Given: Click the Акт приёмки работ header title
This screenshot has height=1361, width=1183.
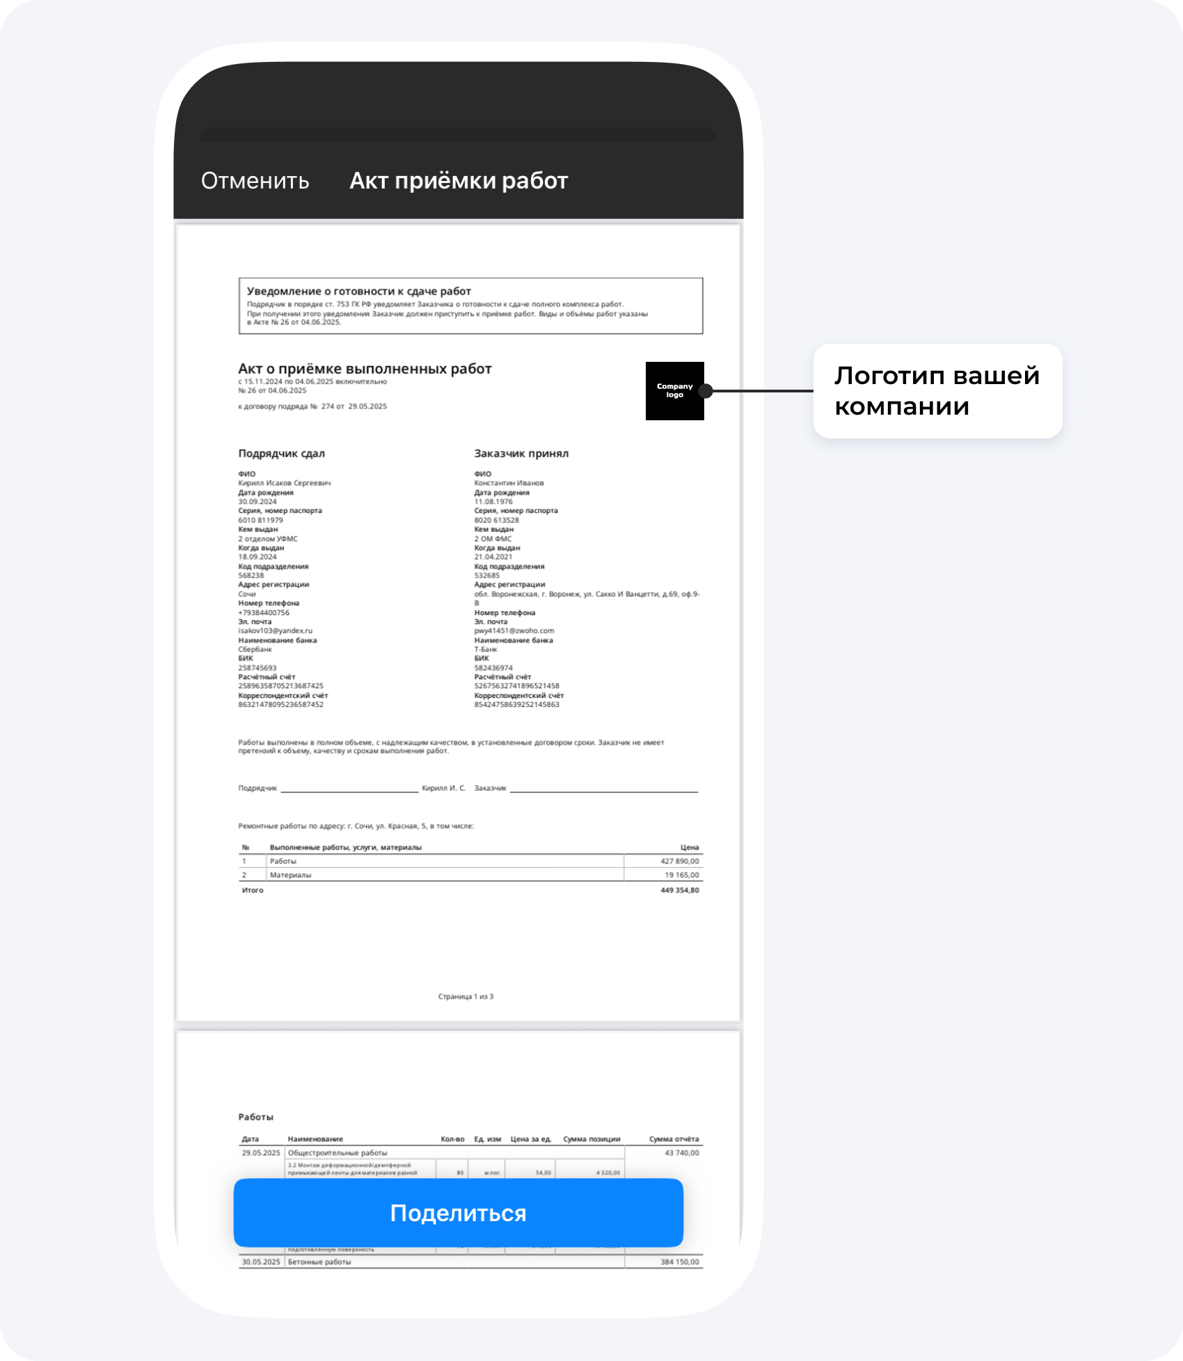Looking at the screenshot, I should point(459,181).
